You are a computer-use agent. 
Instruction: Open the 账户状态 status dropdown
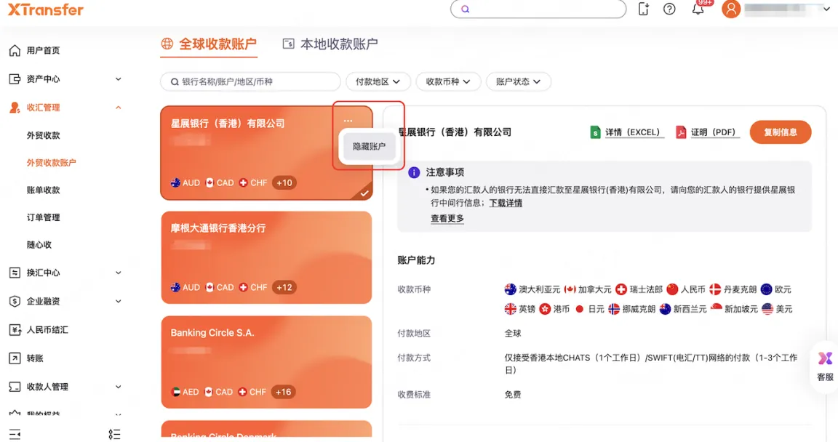coord(519,81)
